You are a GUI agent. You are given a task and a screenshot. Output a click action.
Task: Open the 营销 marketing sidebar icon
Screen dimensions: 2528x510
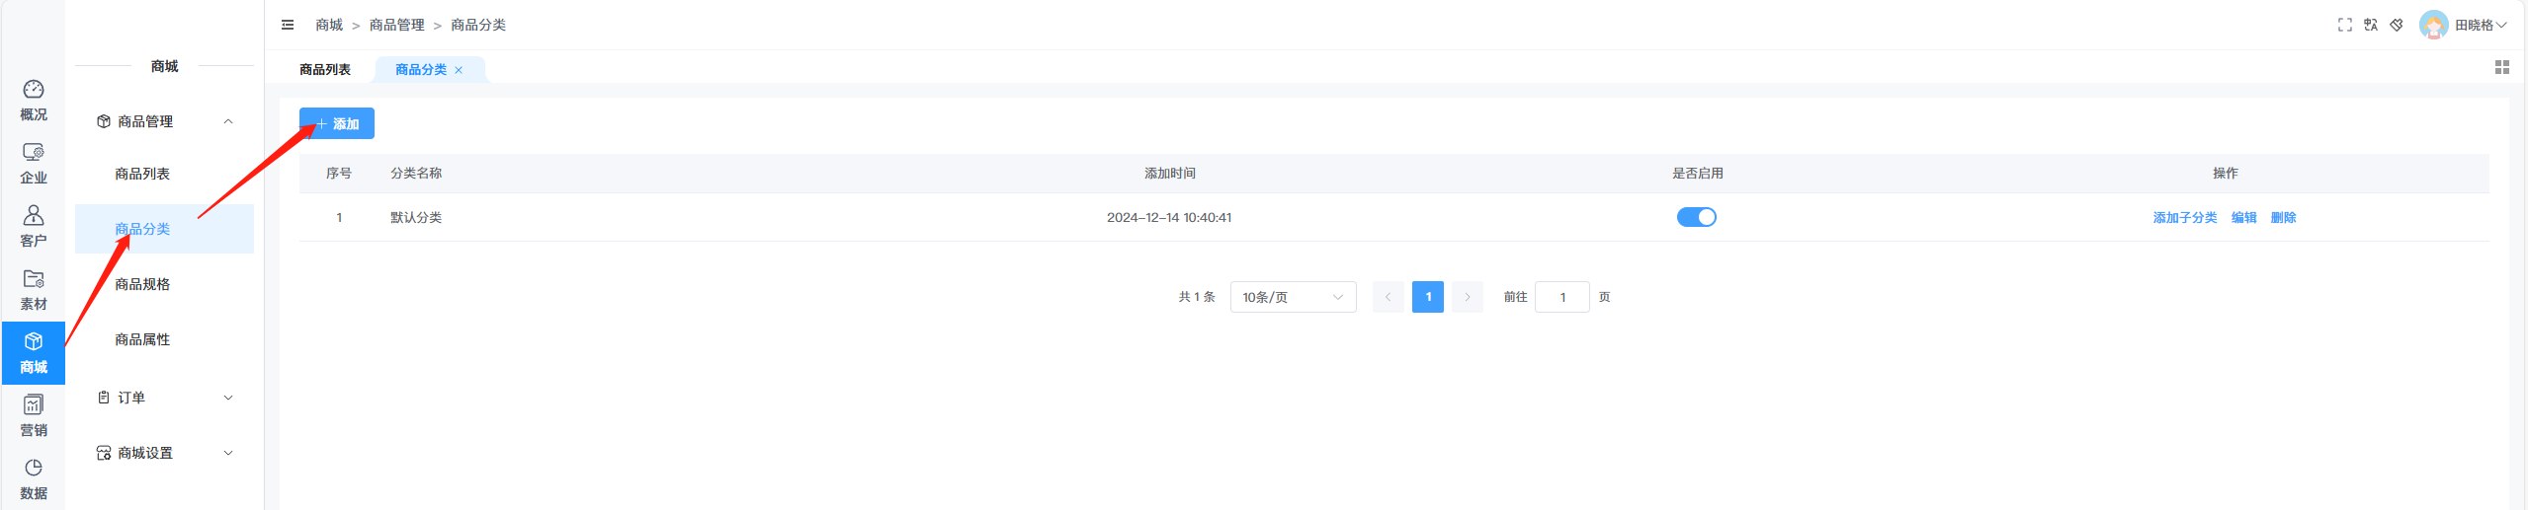pyautogui.click(x=34, y=416)
